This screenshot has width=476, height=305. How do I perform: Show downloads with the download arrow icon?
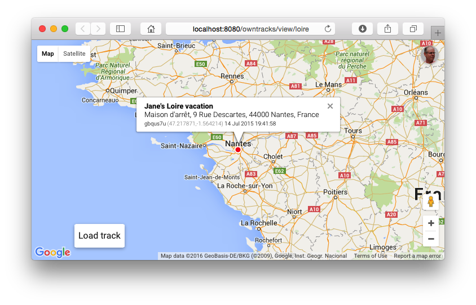(363, 29)
